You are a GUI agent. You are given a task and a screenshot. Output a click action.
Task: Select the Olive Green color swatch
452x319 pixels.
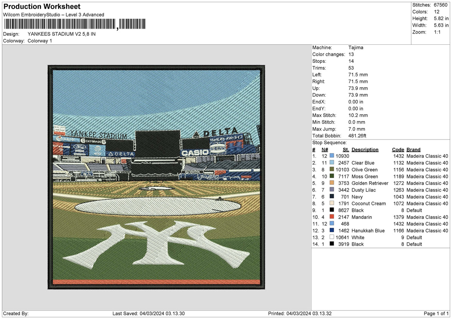click(x=331, y=169)
